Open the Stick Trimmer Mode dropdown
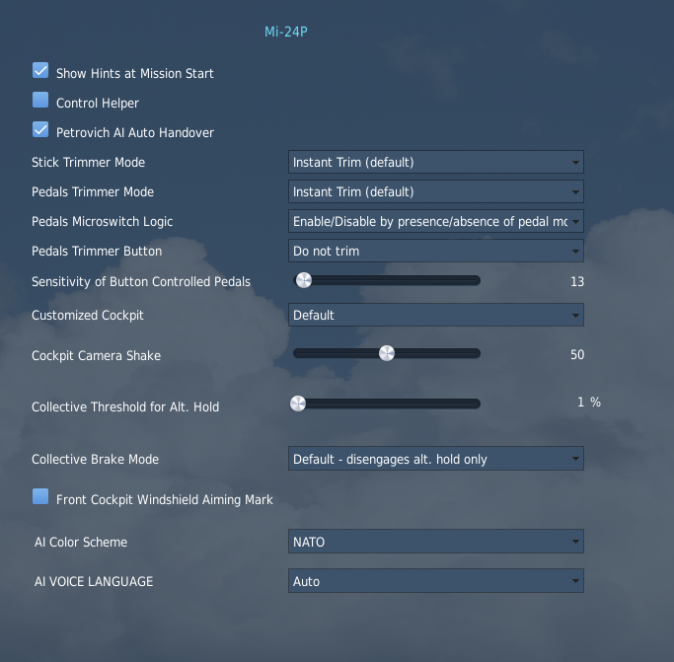Viewport: 674px width, 662px height. tap(436, 162)
